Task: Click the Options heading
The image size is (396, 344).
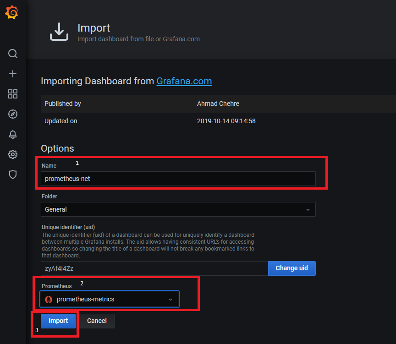Action: (x=57, y=148)
